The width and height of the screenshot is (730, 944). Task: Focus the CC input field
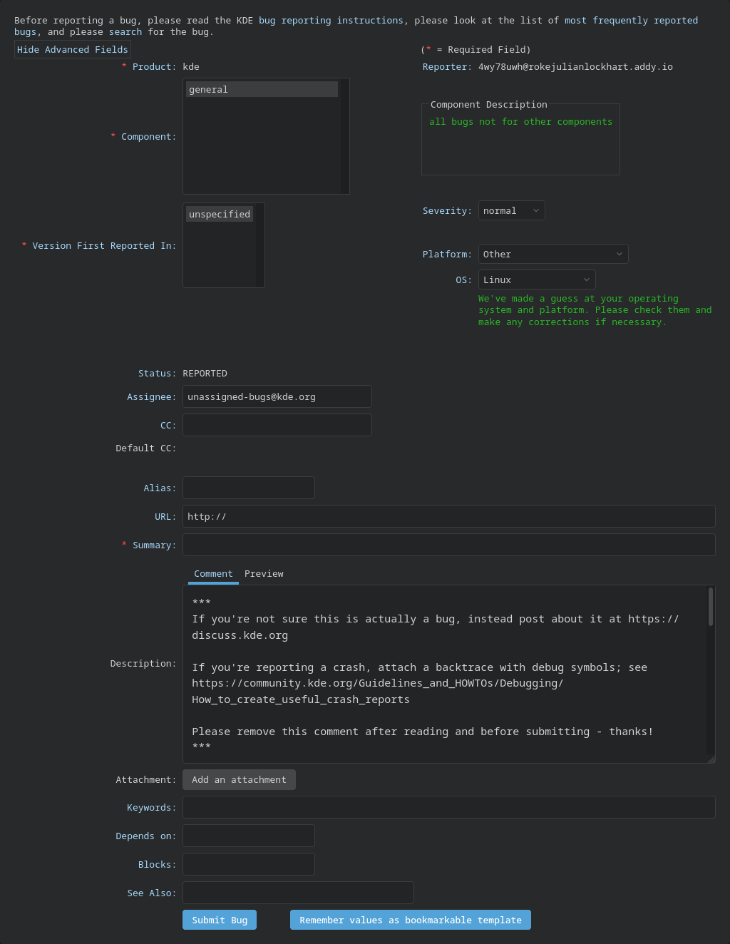pos(277,425)
